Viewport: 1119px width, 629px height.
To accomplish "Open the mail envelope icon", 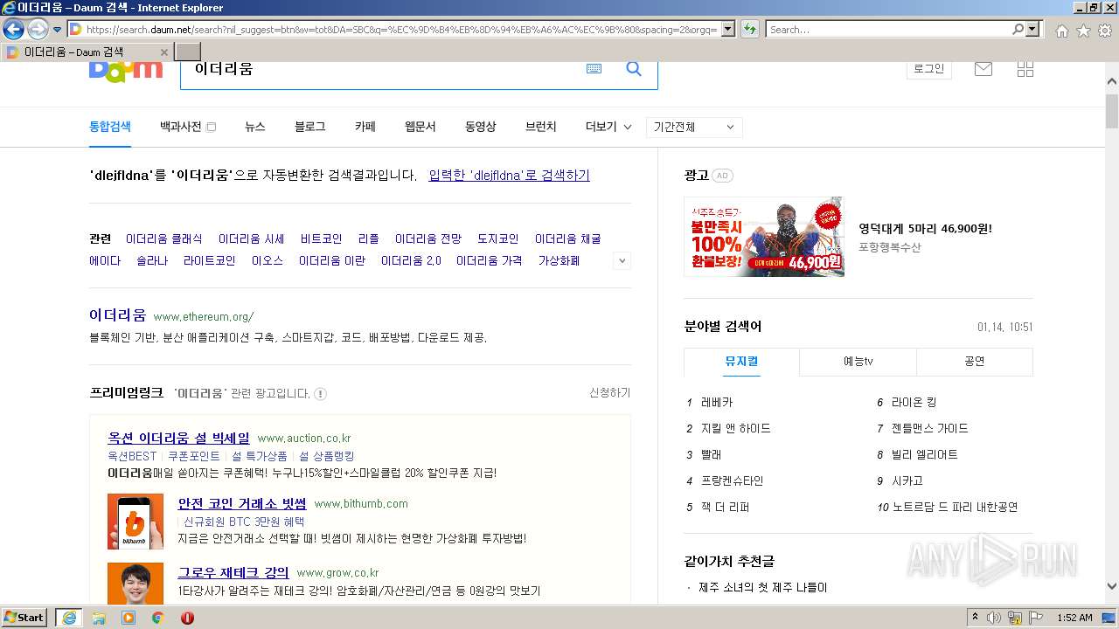I will coord(983,69).
